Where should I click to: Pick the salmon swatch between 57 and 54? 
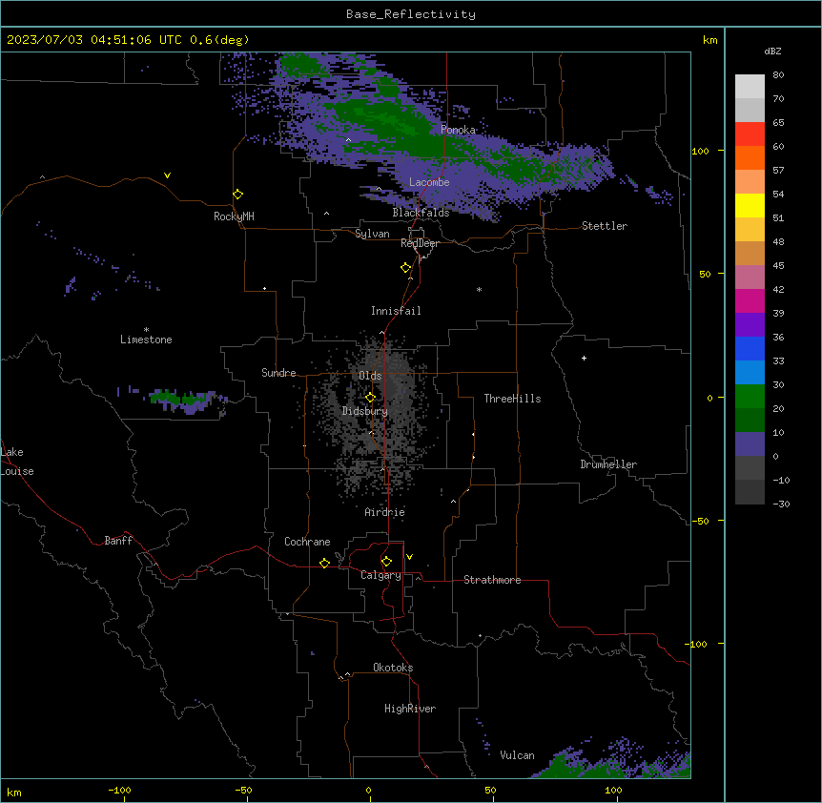[750, 182]
